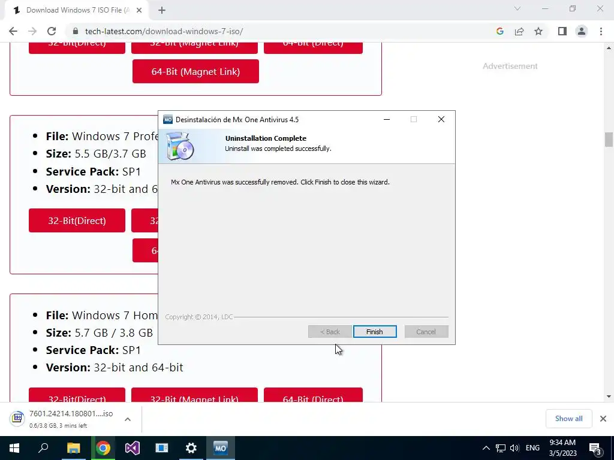Open a new Chrome tab

(x=162, y=11)
